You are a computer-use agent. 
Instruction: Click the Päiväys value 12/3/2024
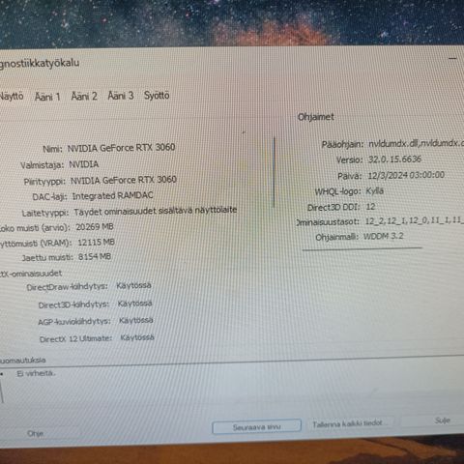pyautogui.click(x=406, y=175)
